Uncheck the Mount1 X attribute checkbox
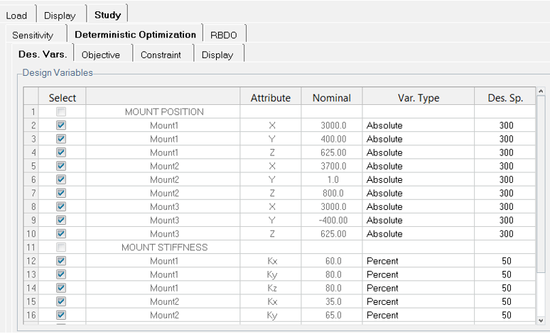This screenshot has height=334, width=550. pyautogui.click(x=61, y=126)
